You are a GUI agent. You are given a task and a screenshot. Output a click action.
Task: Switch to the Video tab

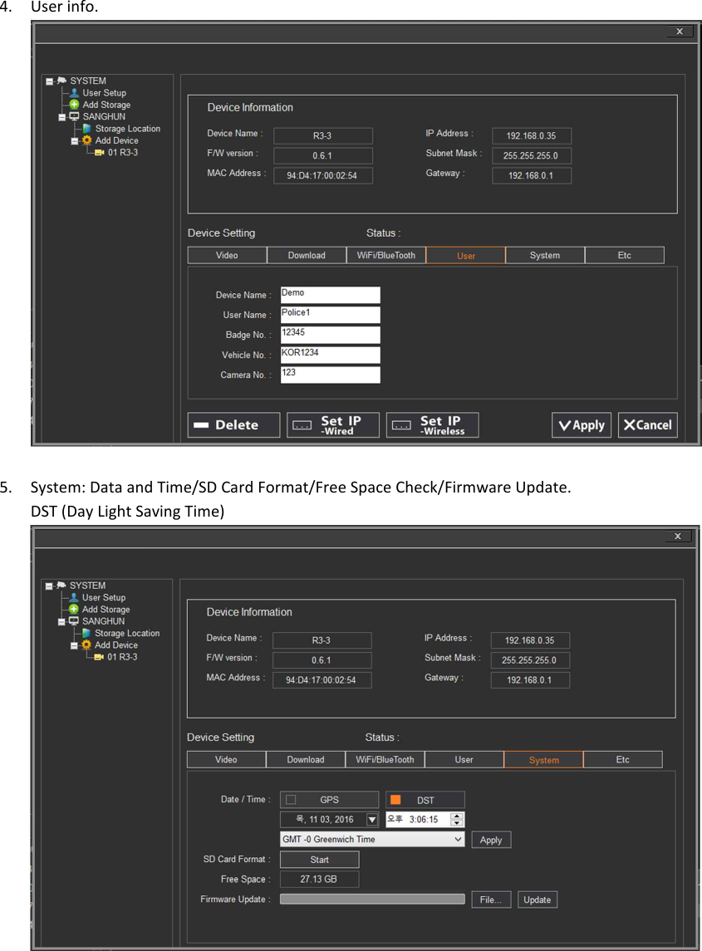coord(226,759)
